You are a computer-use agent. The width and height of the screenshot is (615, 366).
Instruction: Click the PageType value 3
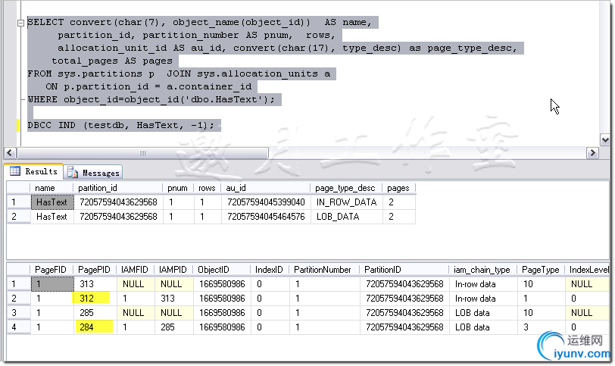pos(541,327)
